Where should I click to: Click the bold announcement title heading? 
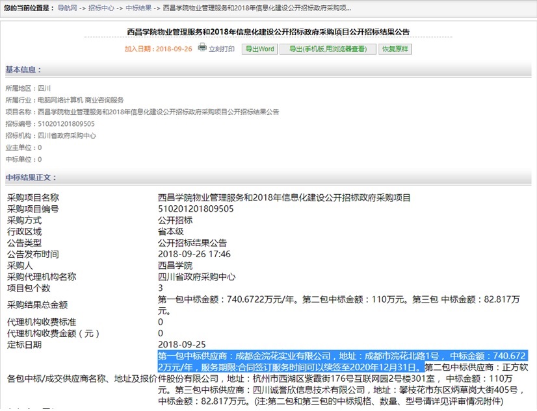[x=268, y=32]
